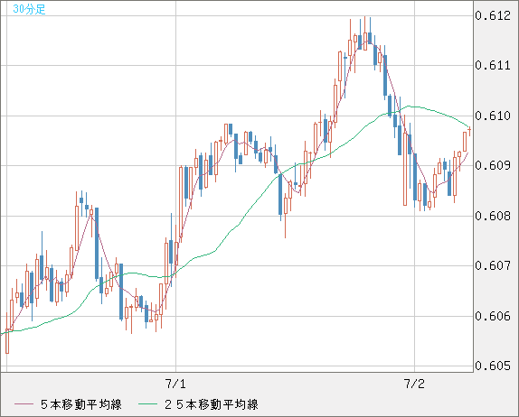Screen dimensions: 519x417
Task: Click the green 25-period legend line sample
Action: click(147, 404)
